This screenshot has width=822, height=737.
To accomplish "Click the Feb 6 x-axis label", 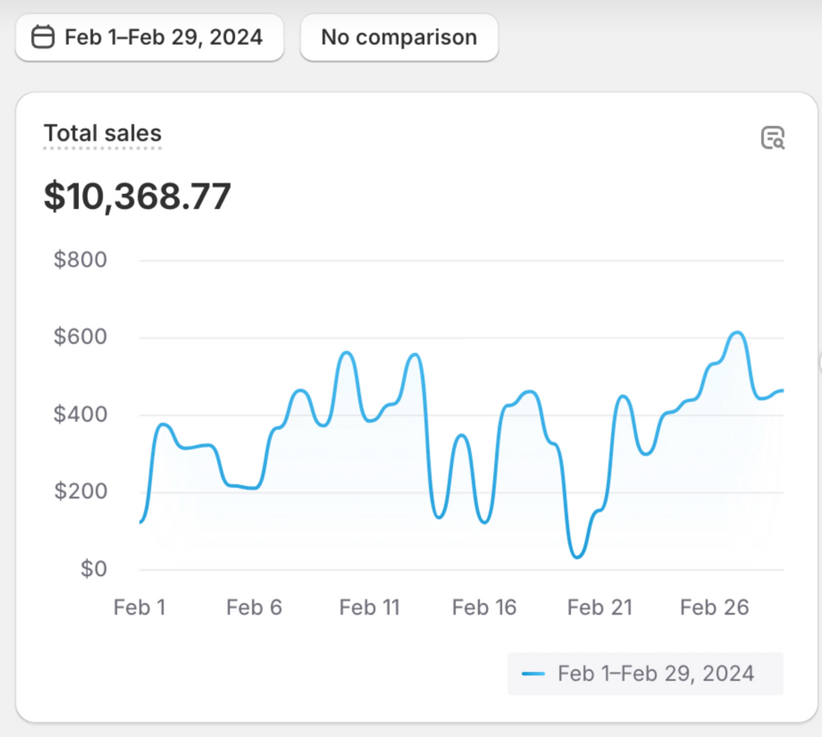I will 254,608.
